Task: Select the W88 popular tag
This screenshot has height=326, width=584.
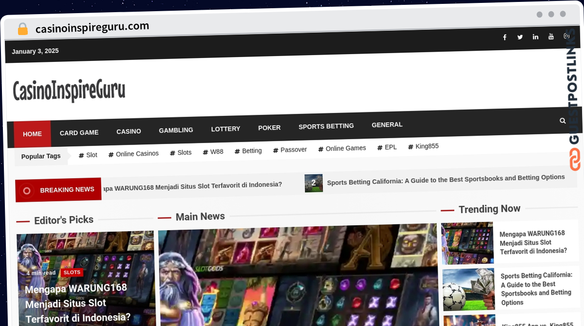Action: [213, 152]
